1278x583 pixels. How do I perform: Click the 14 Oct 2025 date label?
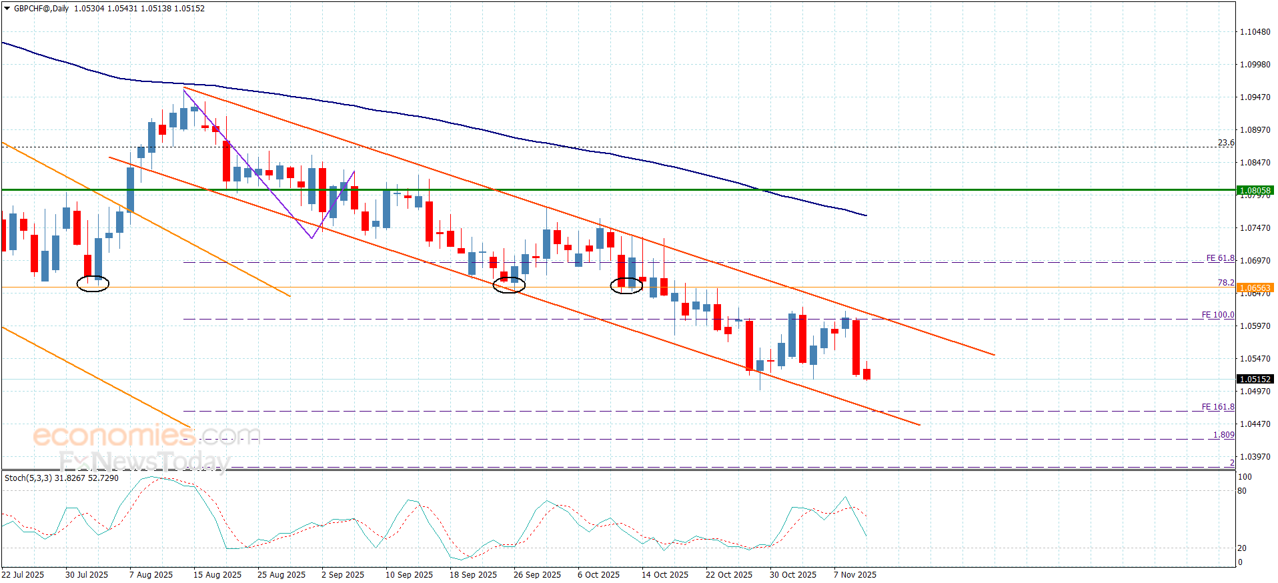tap(665, 575)
